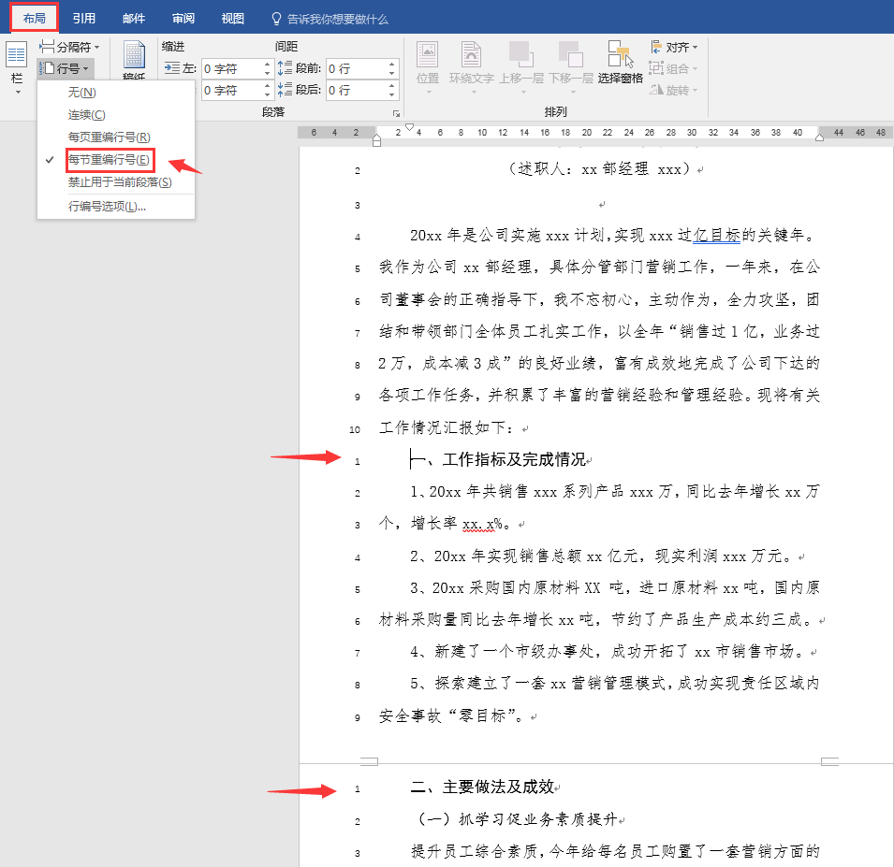Select 每节重编行号(E) option
Screen dimensions: 894x867
coord(109,160)
